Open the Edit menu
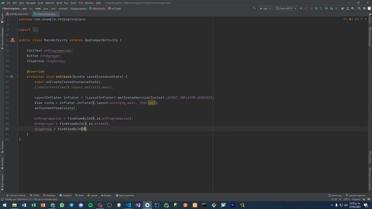 (x=15, y=3)
